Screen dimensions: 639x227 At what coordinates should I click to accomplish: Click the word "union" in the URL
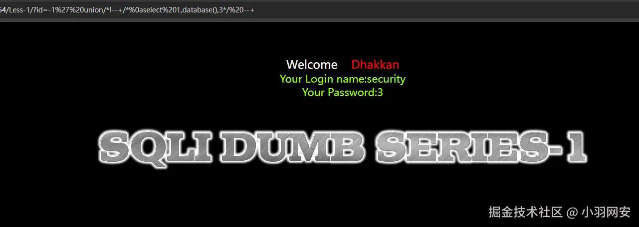point(92,10)
